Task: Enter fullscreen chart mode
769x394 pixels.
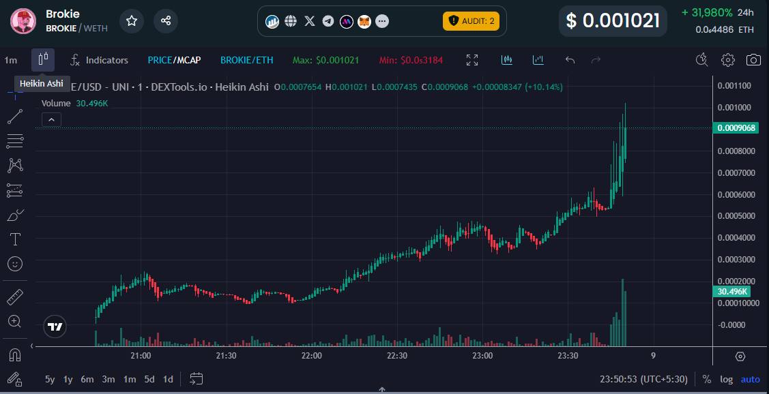Action: pyautogui.click(x=471, y=60)
